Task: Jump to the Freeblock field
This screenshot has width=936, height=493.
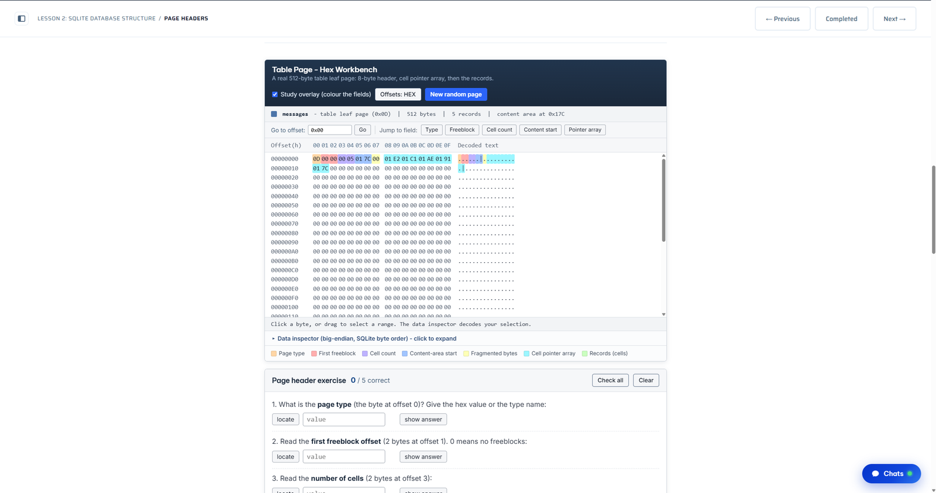Action: coord(462,130)
